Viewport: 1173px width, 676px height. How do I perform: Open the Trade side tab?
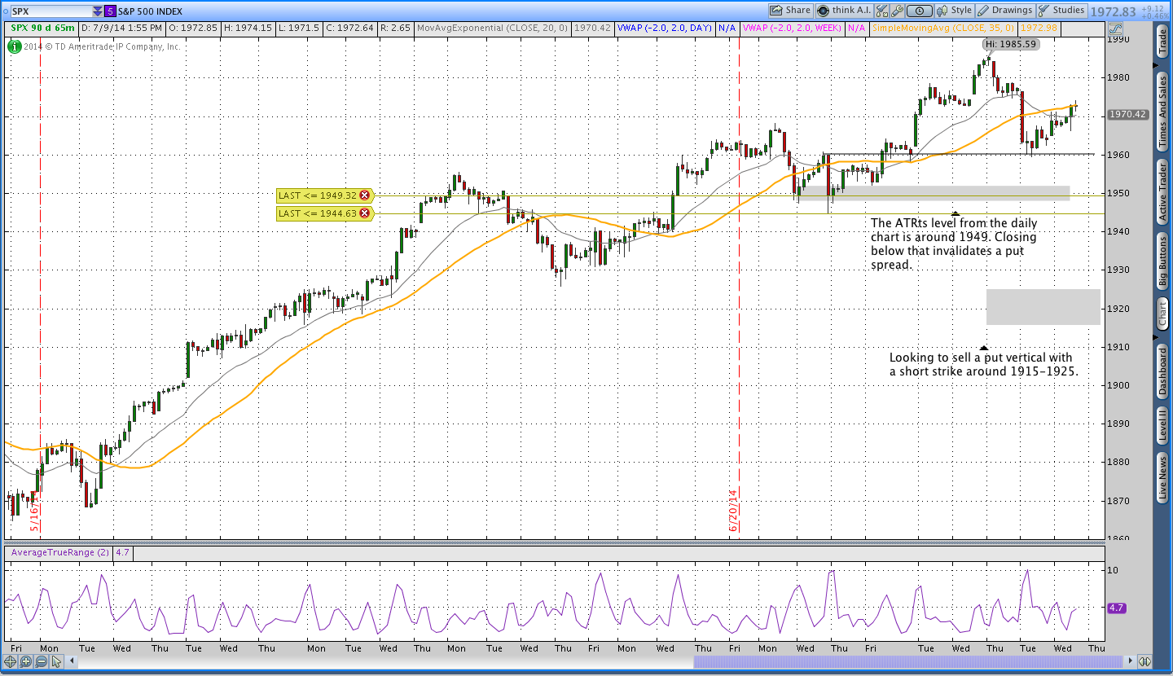pos(1162,40)
